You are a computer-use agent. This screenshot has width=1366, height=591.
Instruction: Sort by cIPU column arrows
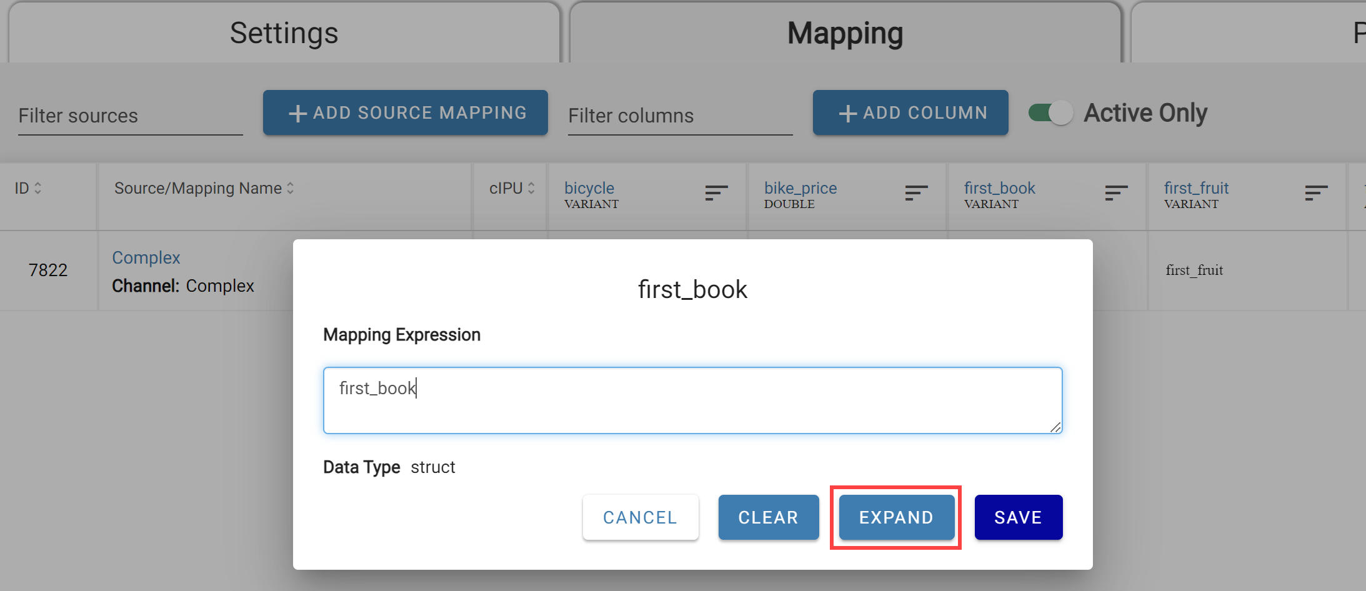click(531, 188)
